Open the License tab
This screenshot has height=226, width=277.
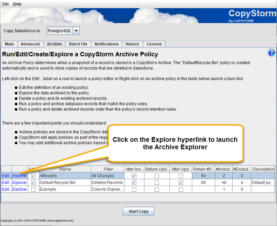pyautogui.click(x=154, y=44)
